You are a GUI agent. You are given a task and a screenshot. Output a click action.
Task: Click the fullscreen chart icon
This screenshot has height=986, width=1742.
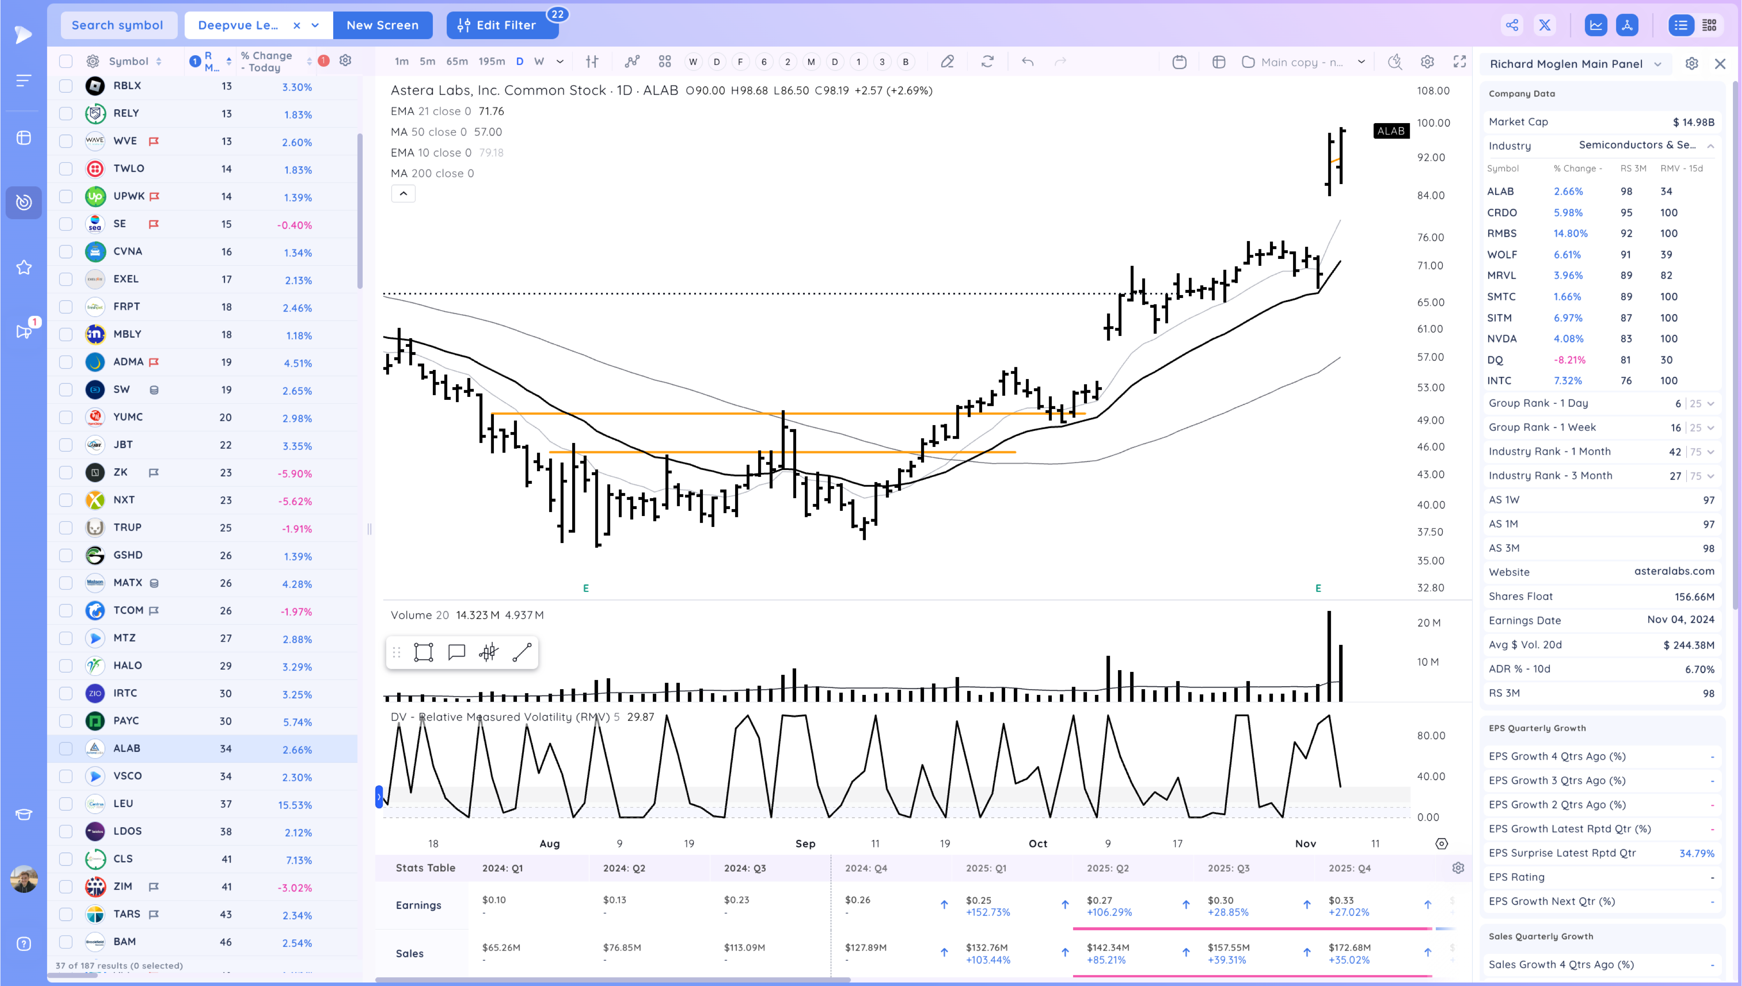point(1459,62)
